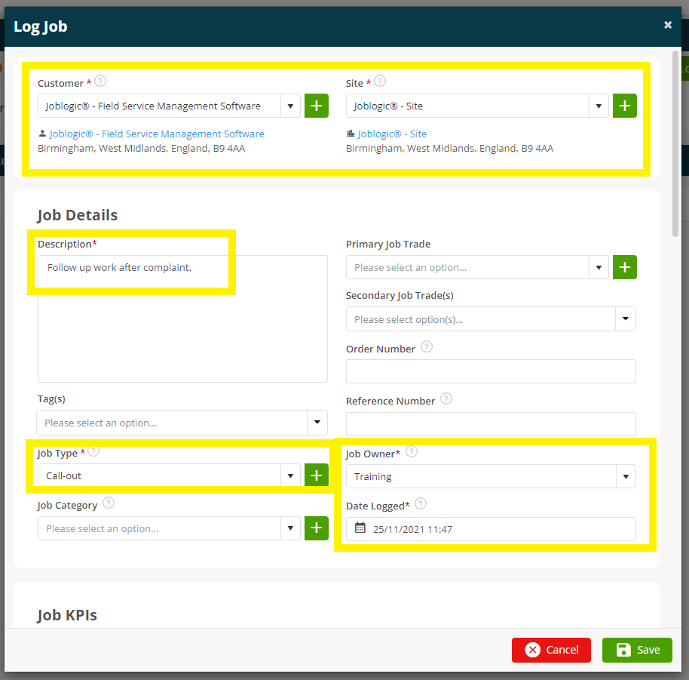Click the help icon beside Reference Number
Viewport: 689px width, 680px height.
point(446,399)
